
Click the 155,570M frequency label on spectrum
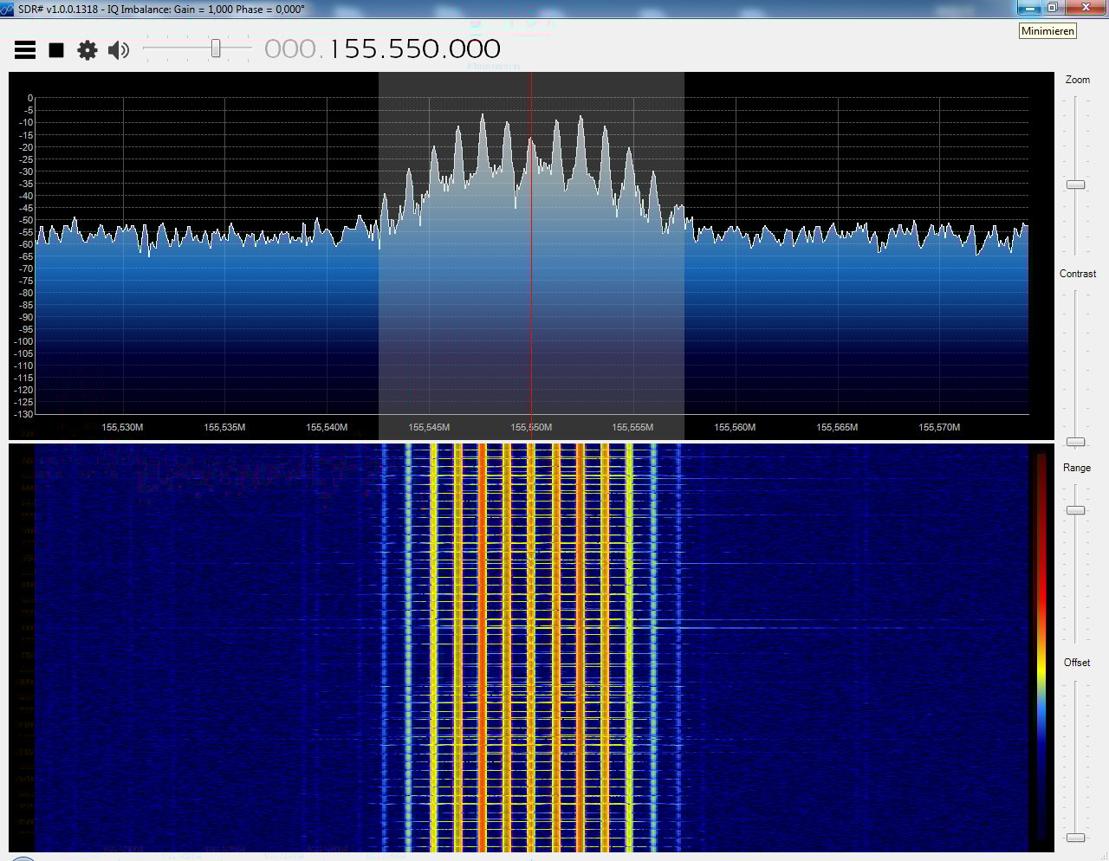[939, 427]
